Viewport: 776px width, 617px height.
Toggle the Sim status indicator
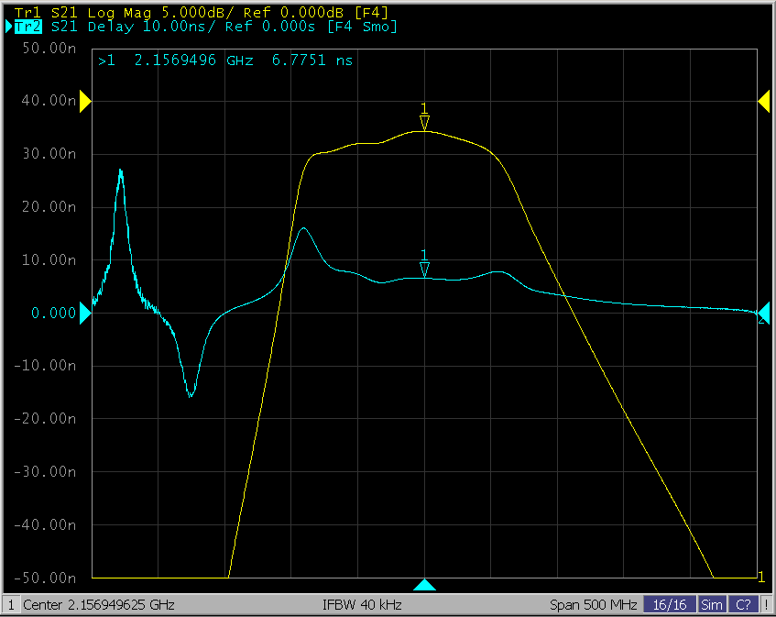click(711, 605)
